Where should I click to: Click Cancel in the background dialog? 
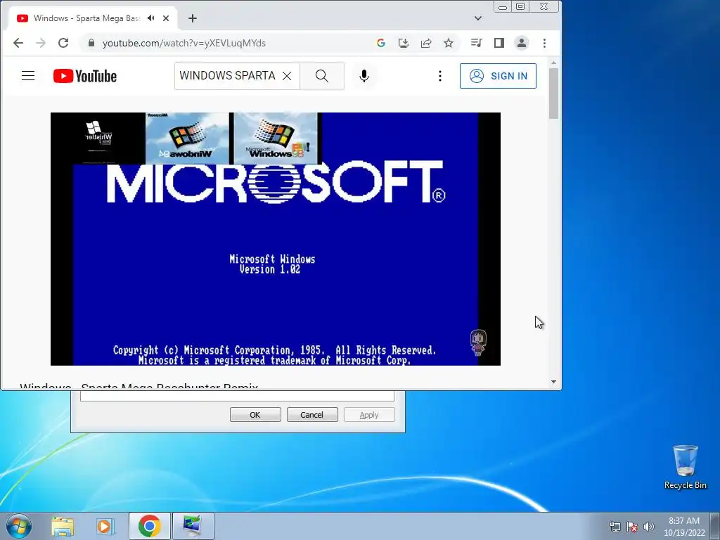tap(312, 415)
